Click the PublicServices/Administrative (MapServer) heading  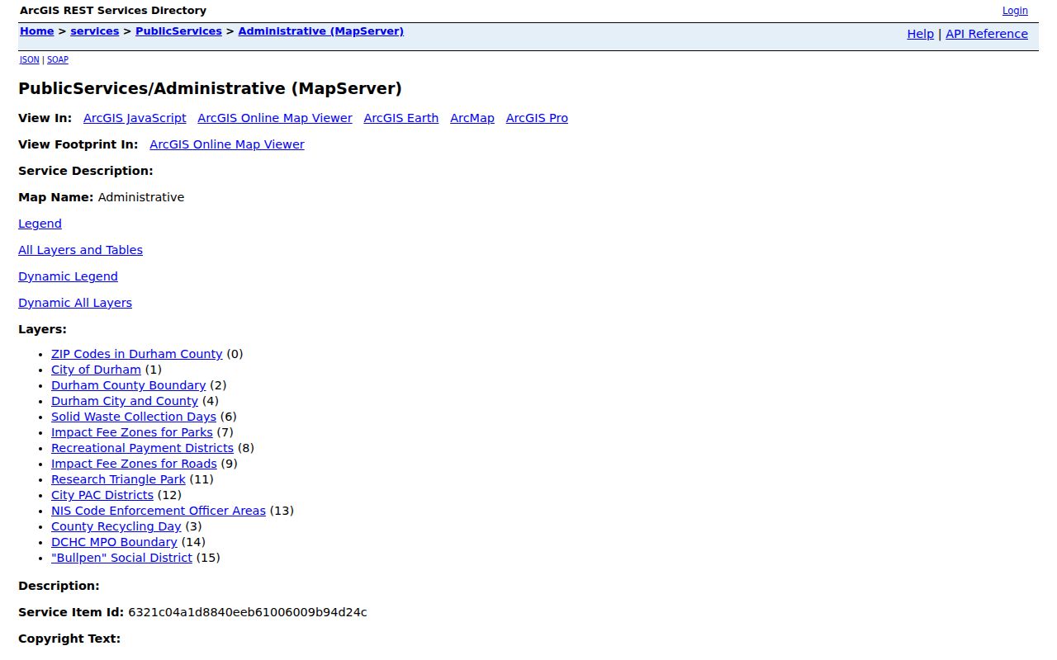pos(210,88)
